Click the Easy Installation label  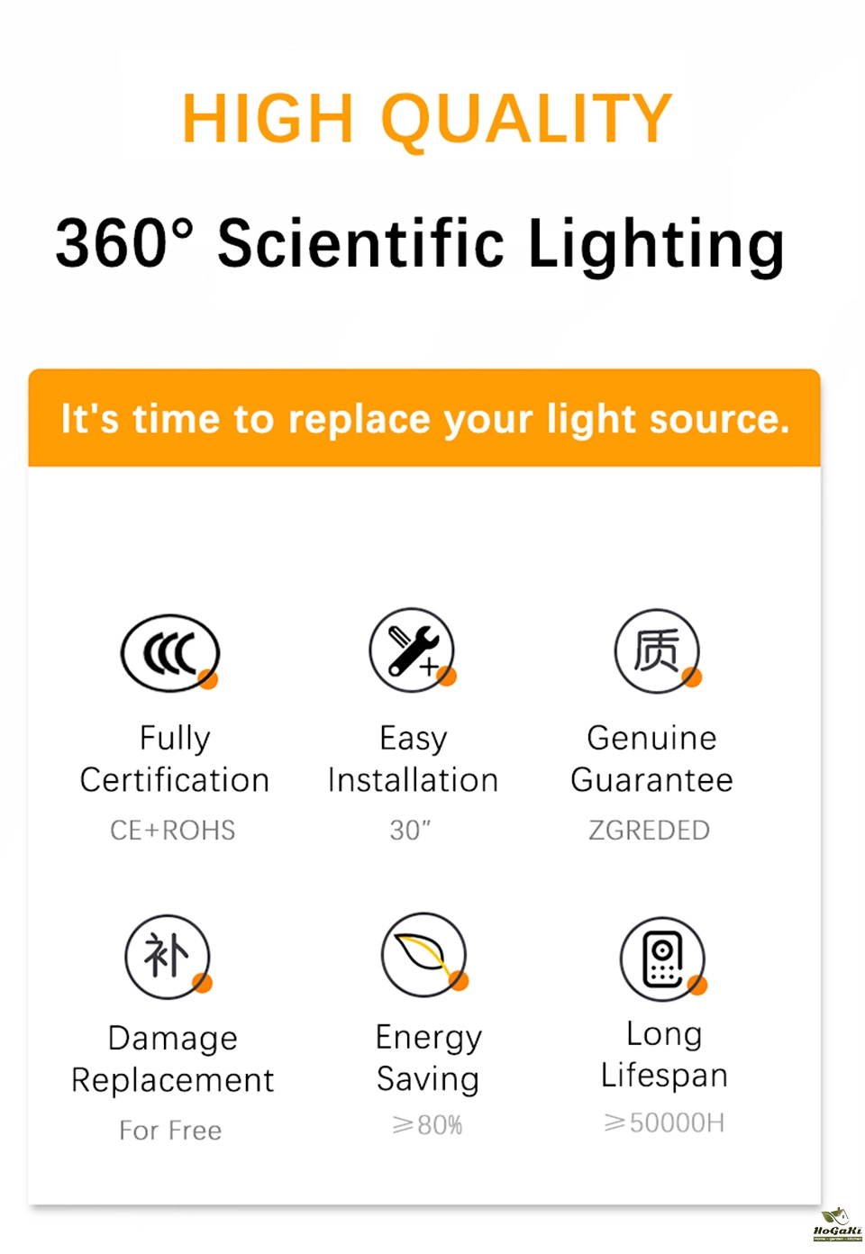[x=413, y=759]
